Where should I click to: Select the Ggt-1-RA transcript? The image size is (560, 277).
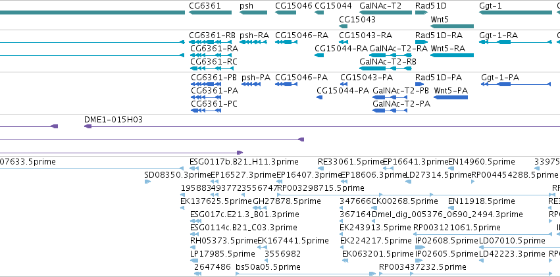(x=515, y=42)
